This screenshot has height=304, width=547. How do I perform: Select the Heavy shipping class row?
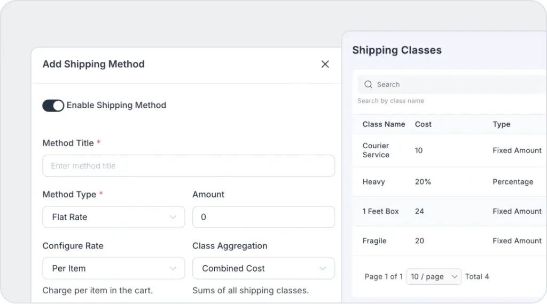(x=373, y=182)
